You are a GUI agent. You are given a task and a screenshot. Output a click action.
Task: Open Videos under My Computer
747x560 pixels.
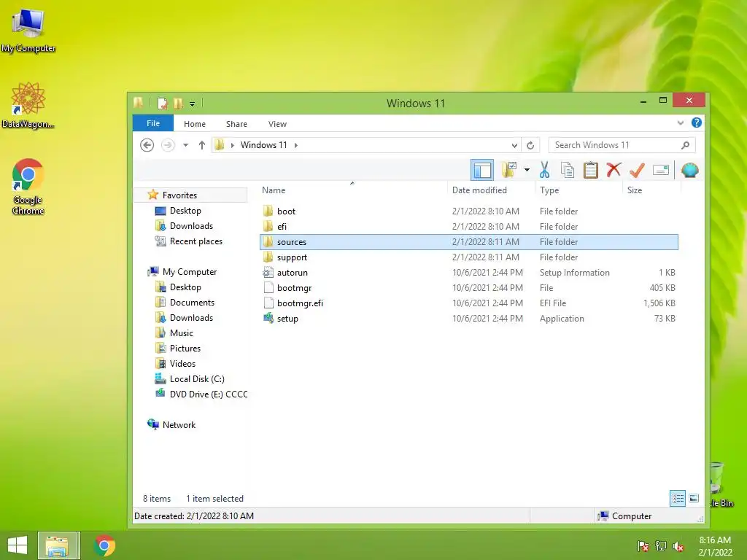182,363
